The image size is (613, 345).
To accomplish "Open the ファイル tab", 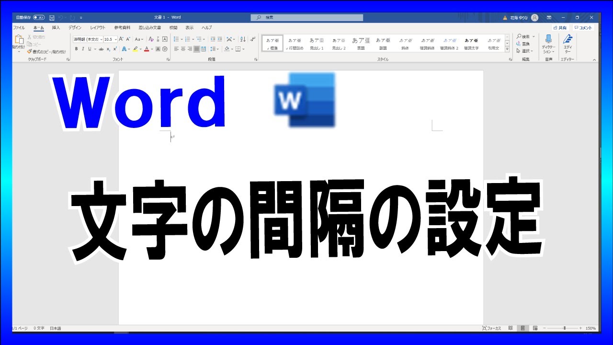I will (x=19, y=28).
